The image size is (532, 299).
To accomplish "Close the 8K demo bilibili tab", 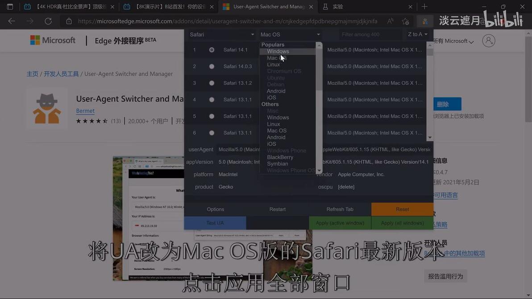I will pyautogui.click(x=212, y=7).
